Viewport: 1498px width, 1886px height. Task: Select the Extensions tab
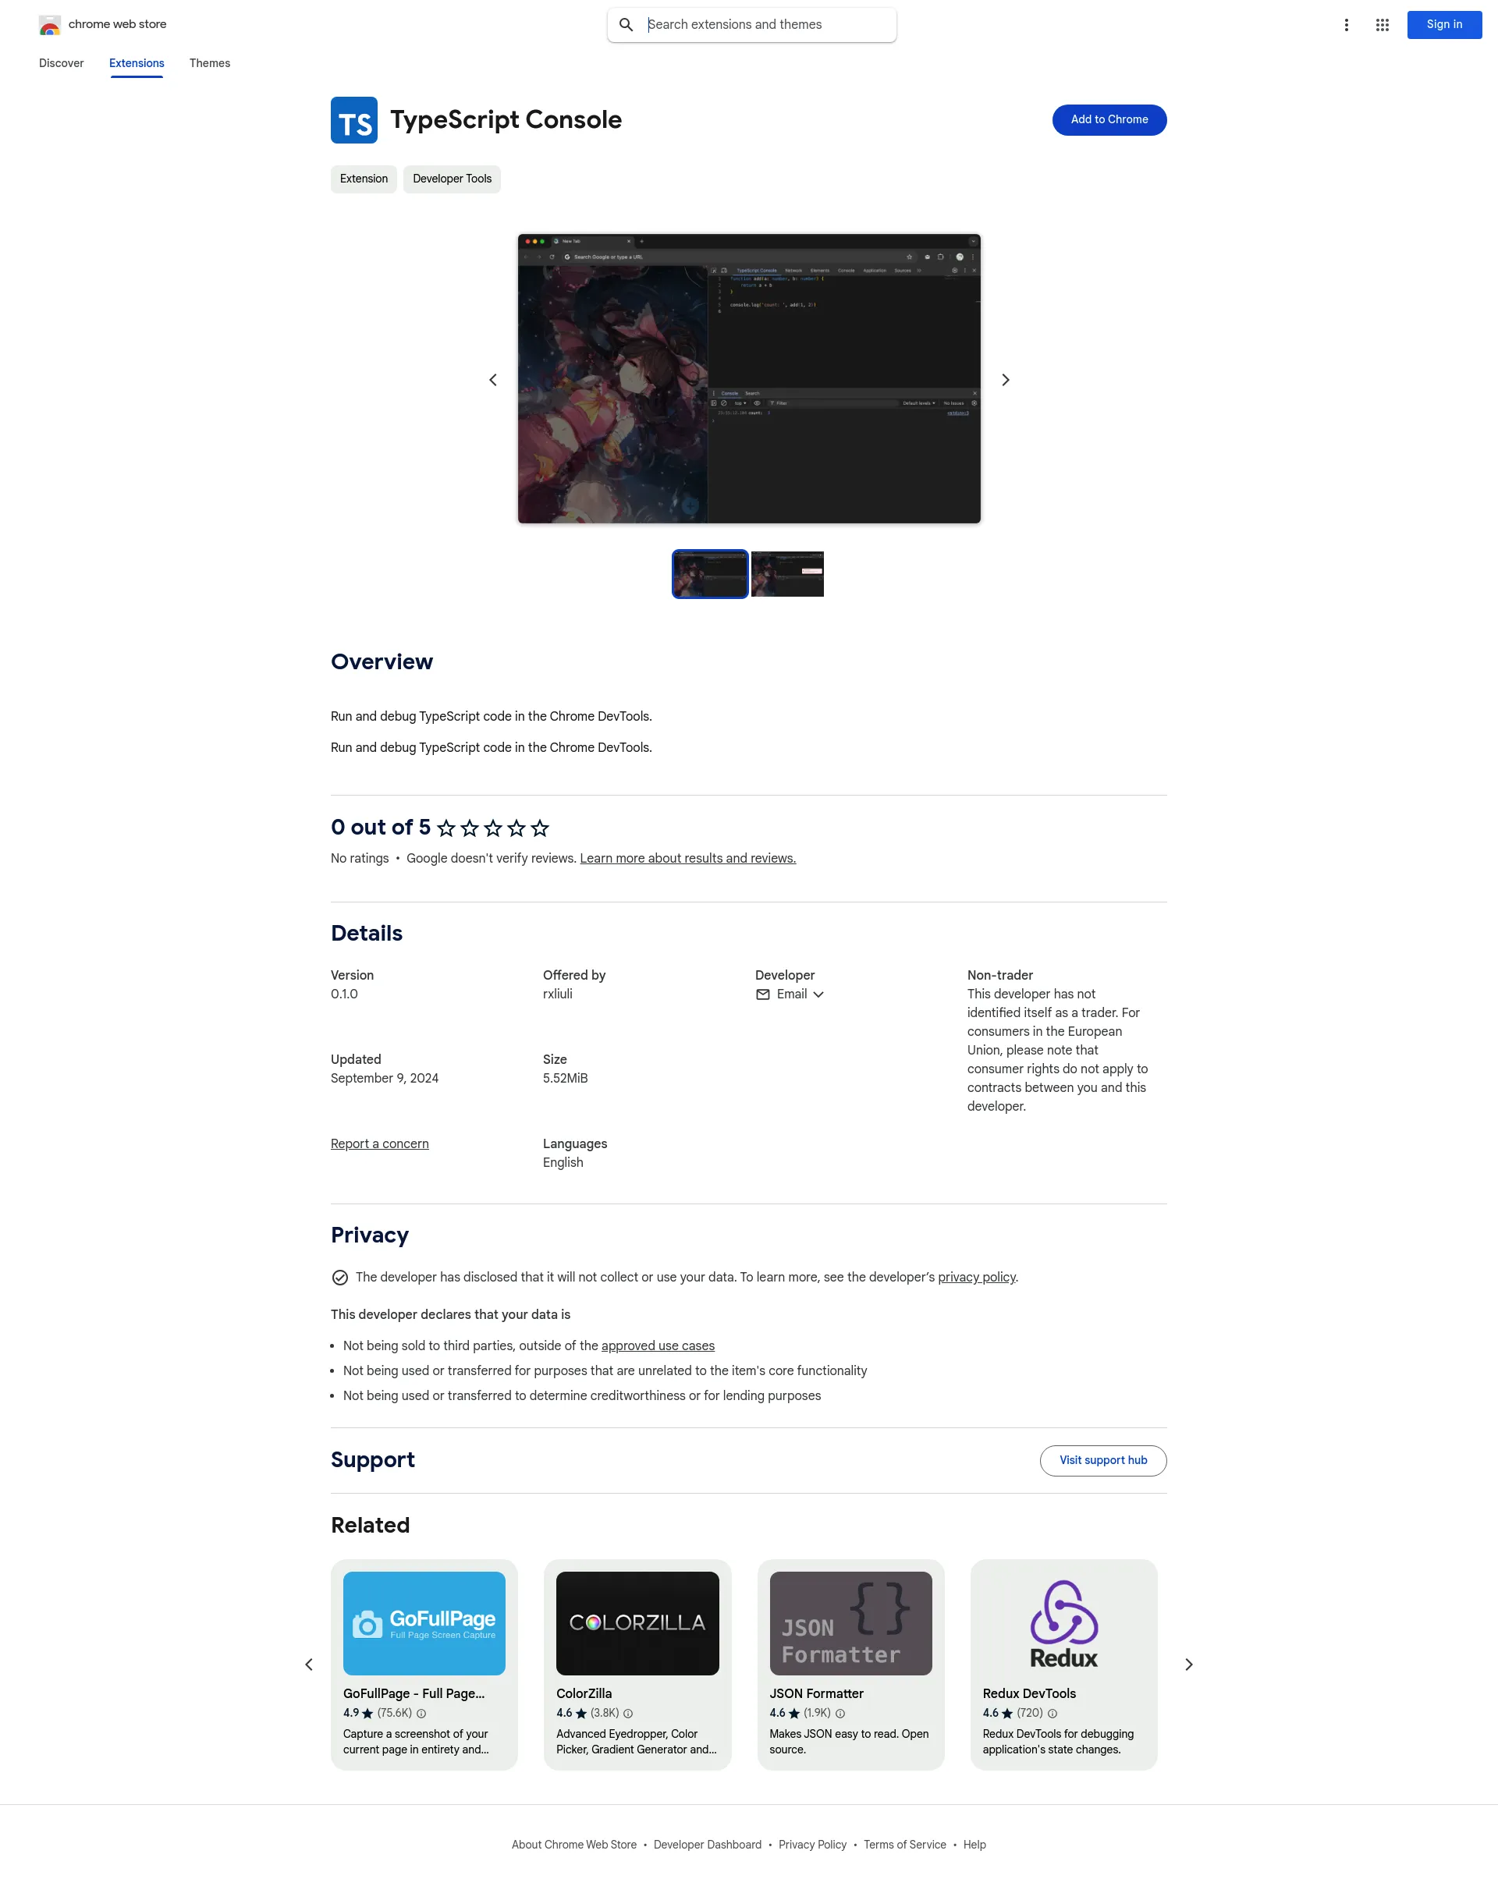click(x=137, y=62)
